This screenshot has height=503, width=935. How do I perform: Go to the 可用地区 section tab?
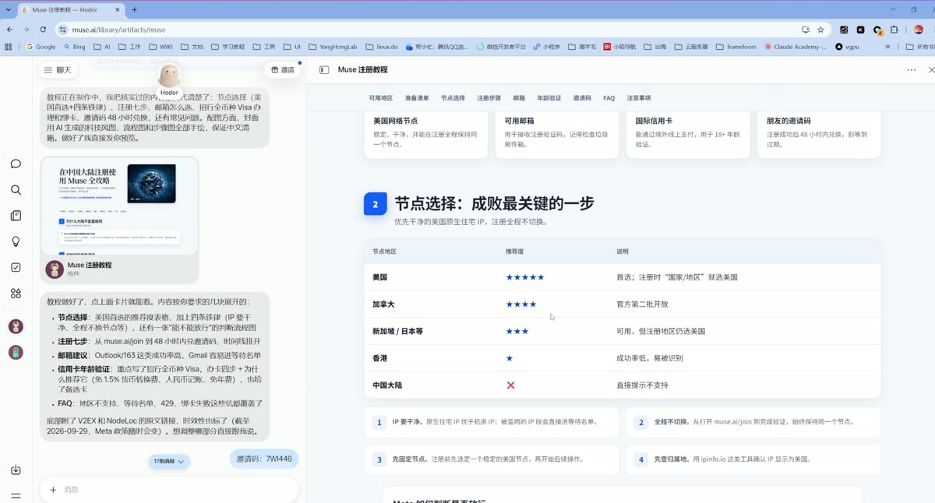point(380,98)
